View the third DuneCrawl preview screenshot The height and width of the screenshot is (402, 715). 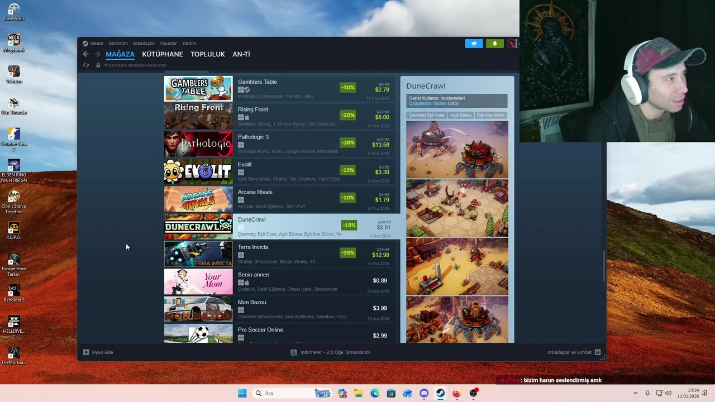click(457, 266)
